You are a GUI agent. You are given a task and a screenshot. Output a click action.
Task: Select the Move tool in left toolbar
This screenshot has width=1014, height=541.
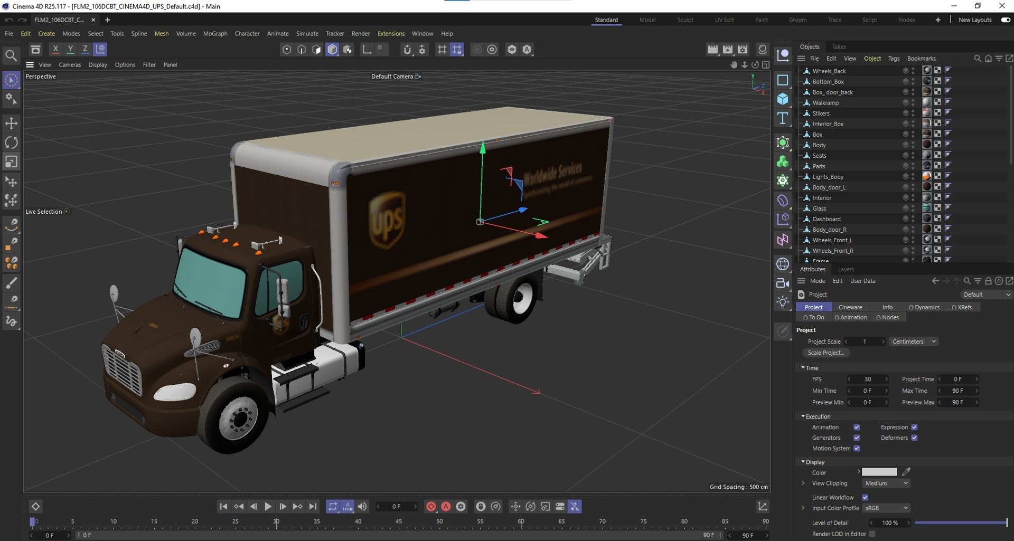11,124
